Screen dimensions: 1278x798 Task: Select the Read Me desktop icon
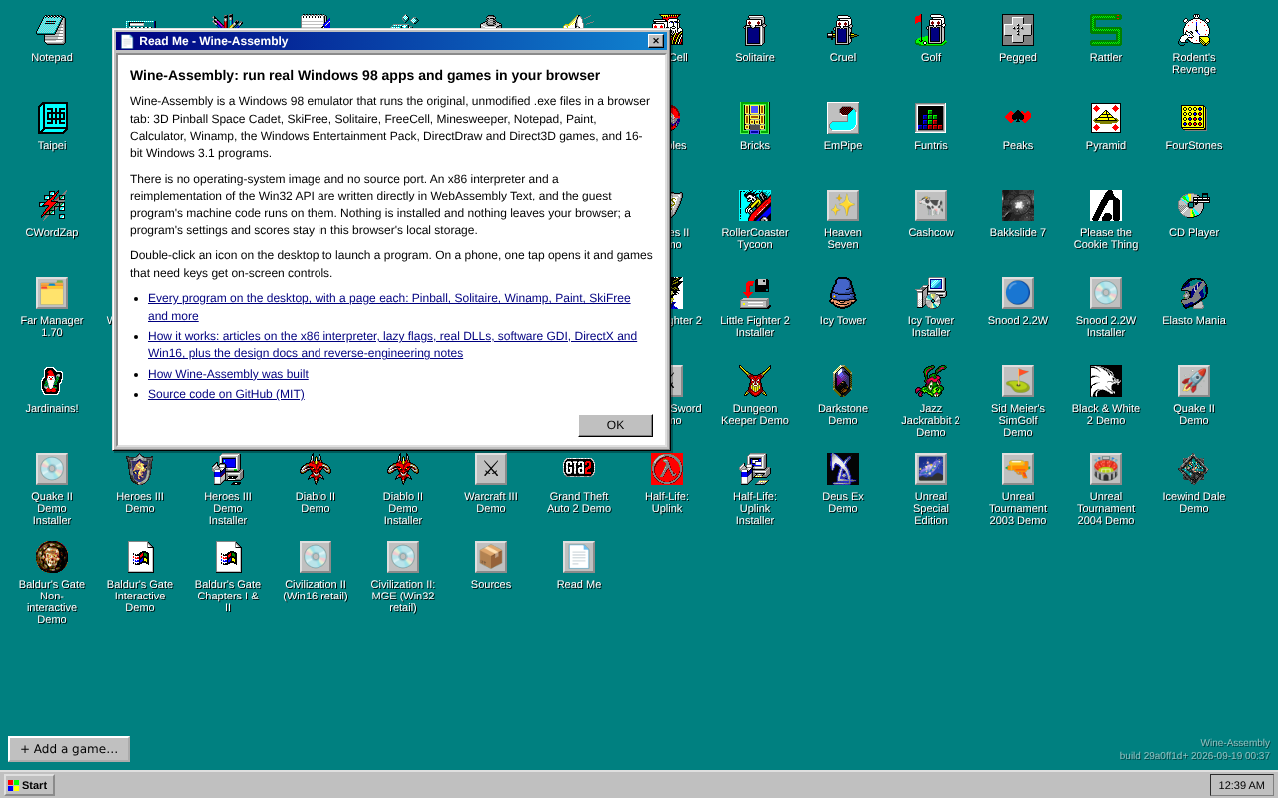point(579,557)
